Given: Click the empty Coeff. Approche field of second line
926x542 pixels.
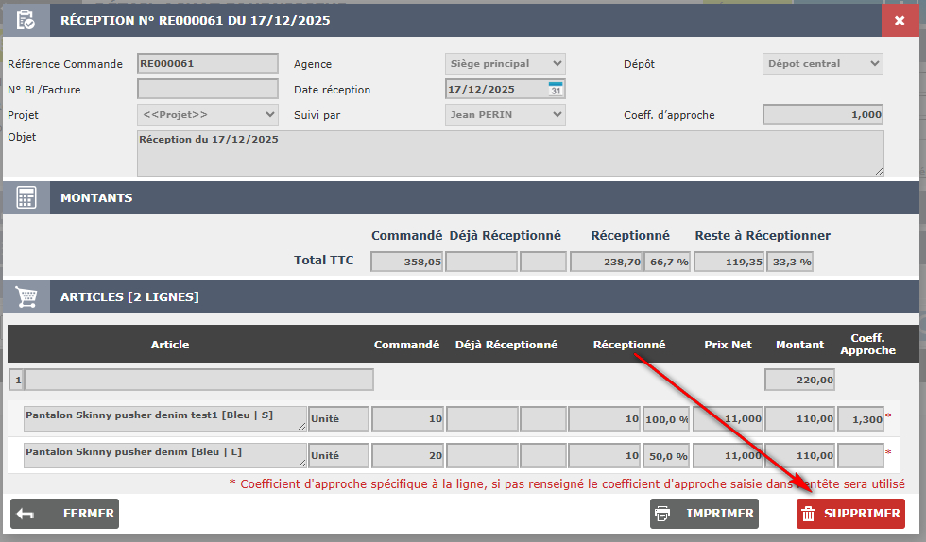Looking at the screenshot, I should (x=861, y=456).
